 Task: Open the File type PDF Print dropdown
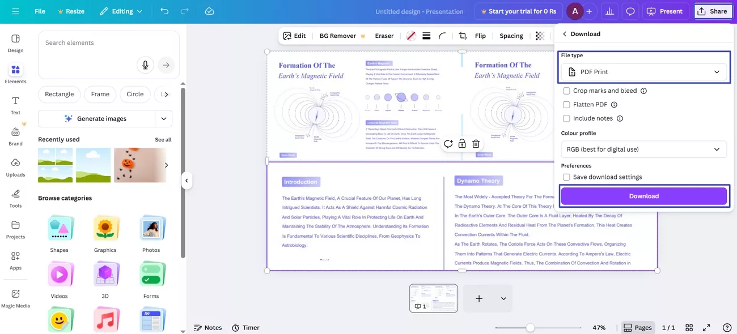[644, 72]
